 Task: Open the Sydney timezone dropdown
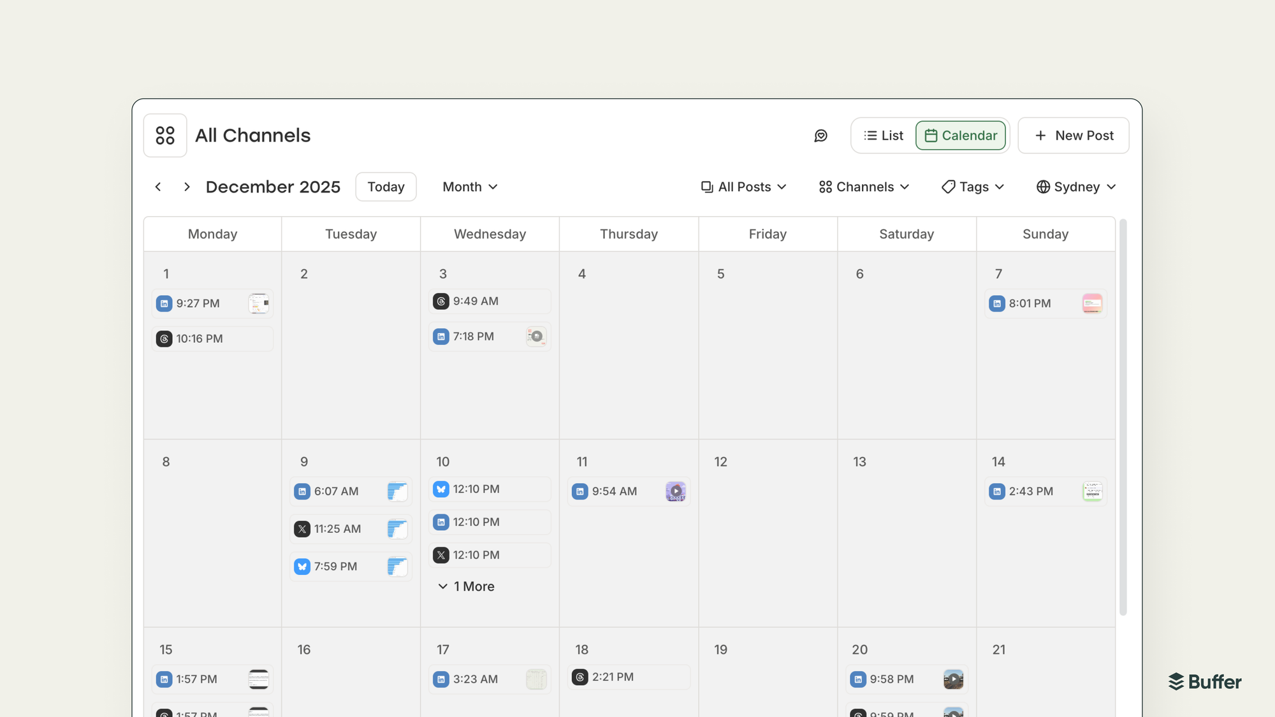pyautogui.click(x=1076, y=187)
